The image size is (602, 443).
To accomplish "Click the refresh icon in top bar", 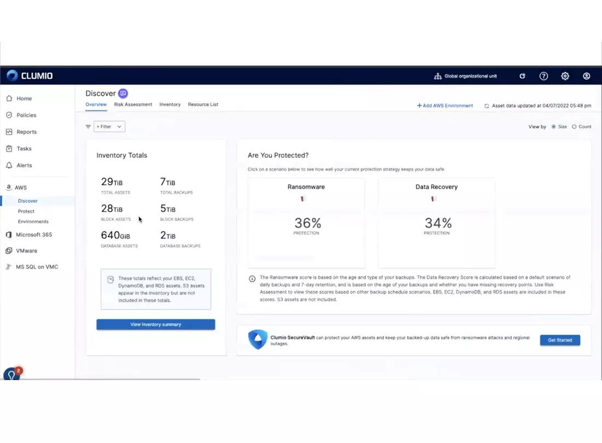I will (x=522, y=76).
